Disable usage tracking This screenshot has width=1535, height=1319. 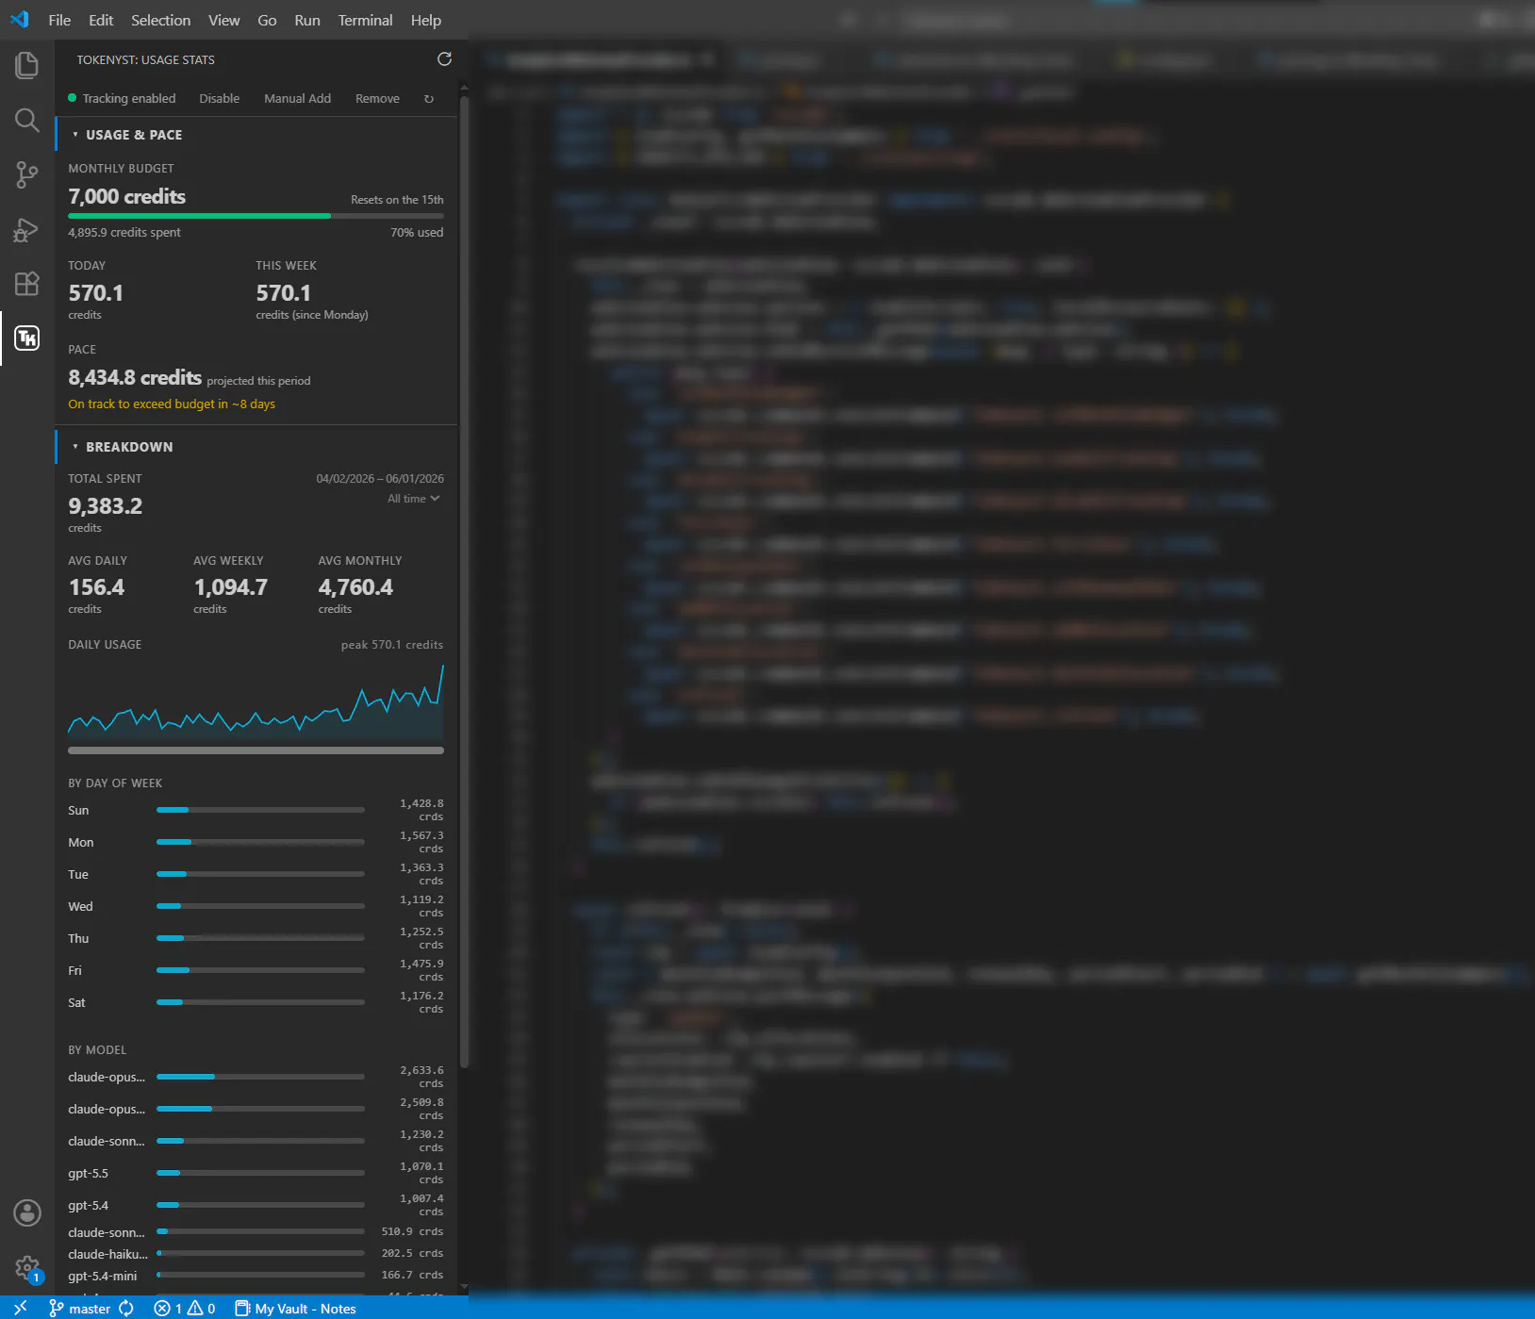point(219,98)
